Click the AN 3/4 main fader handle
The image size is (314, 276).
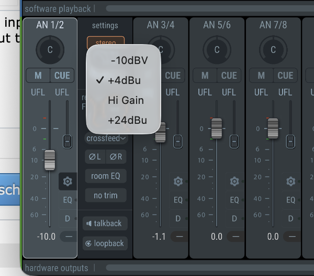(x=161, y=132)
